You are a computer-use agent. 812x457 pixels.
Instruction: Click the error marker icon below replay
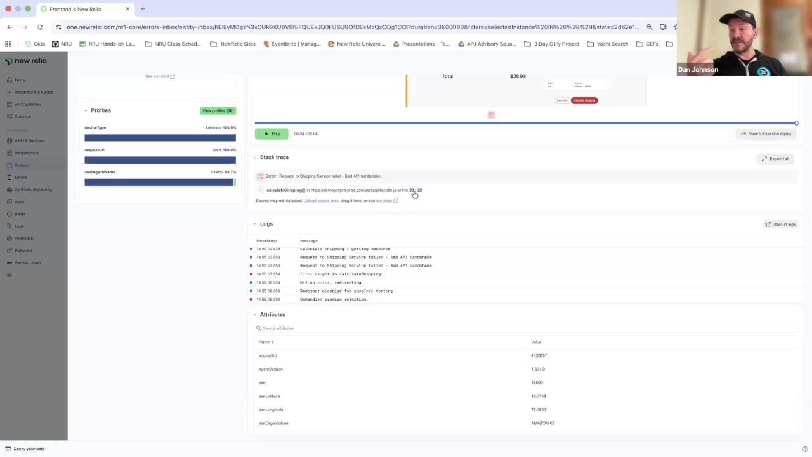[491, 115]
